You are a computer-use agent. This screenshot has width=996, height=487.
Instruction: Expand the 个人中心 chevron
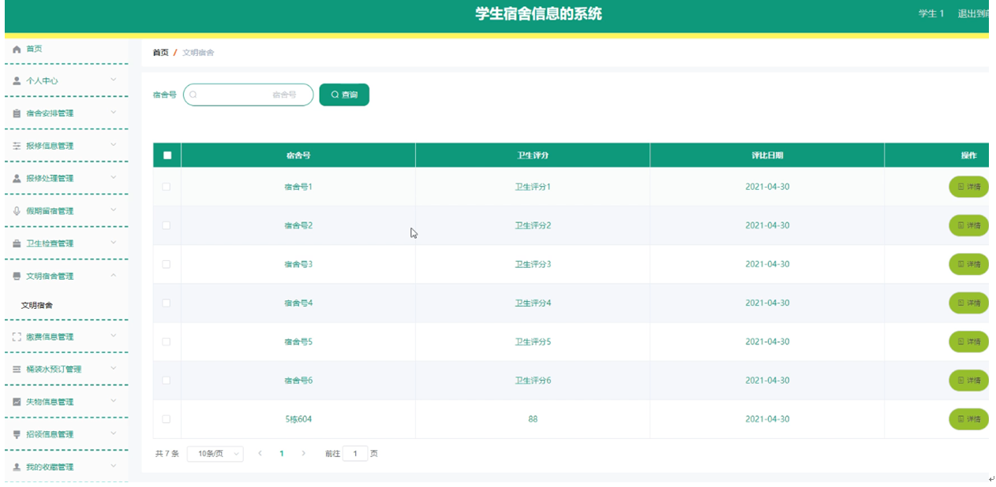114,80
